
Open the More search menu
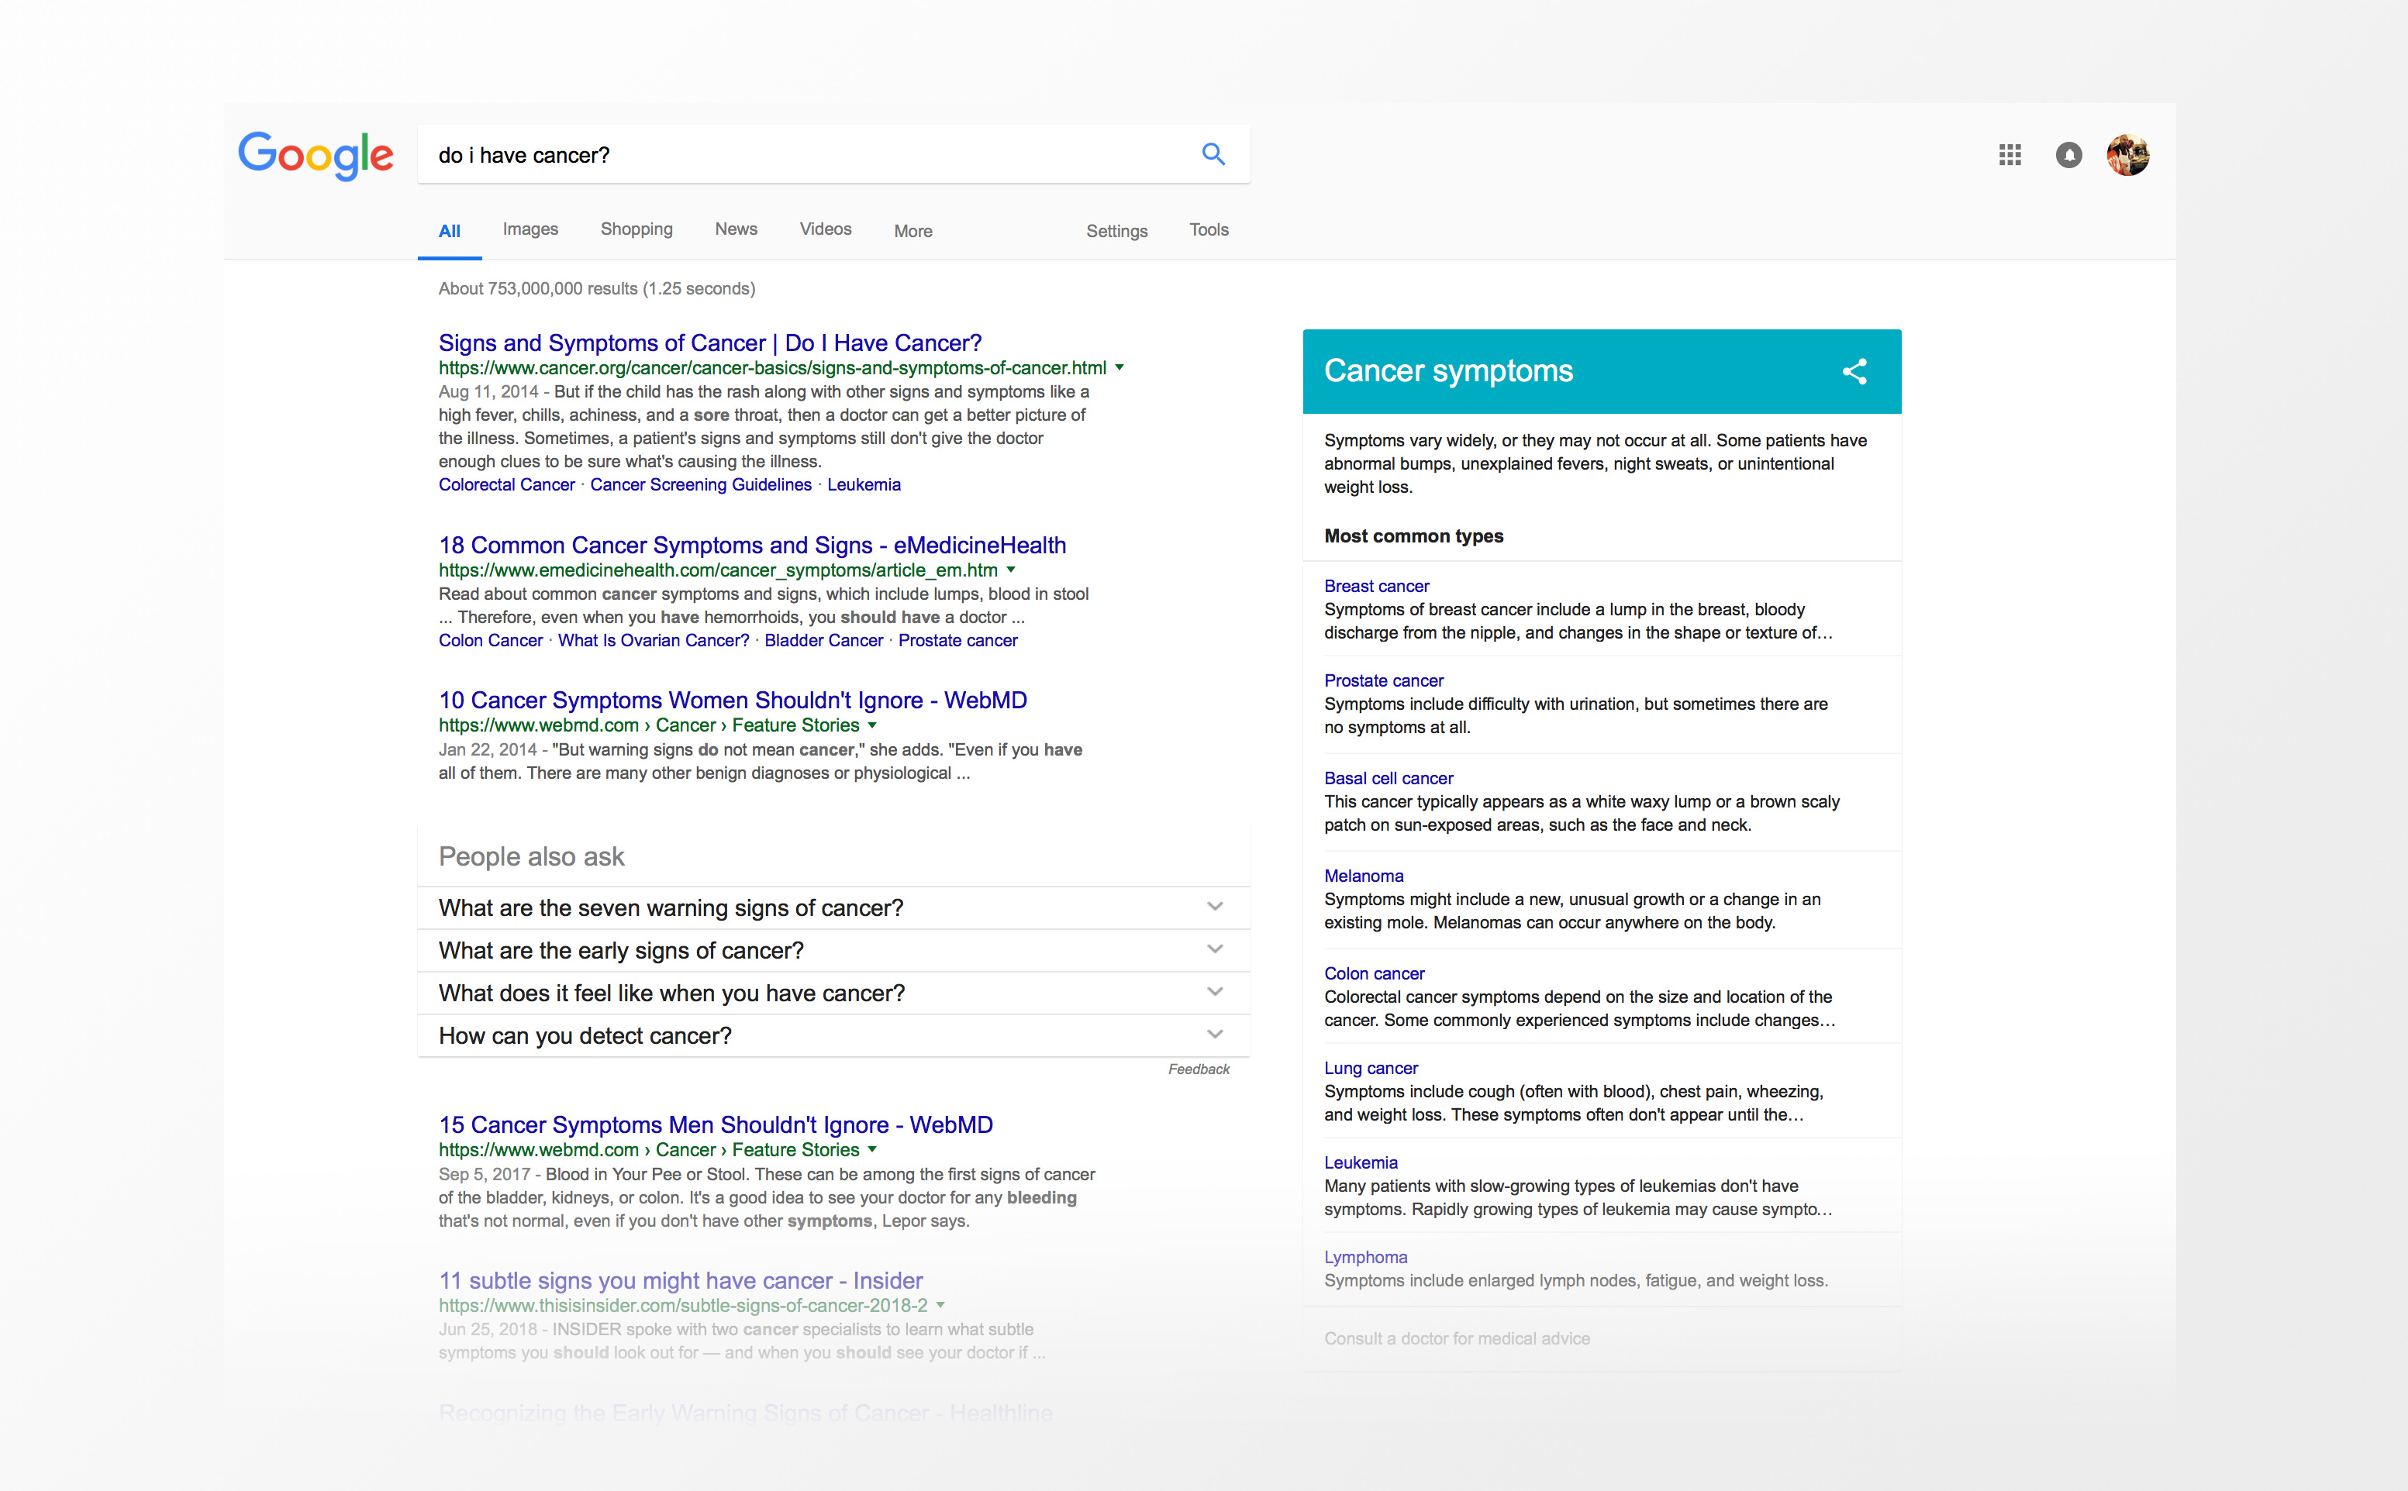coord(913,231)
